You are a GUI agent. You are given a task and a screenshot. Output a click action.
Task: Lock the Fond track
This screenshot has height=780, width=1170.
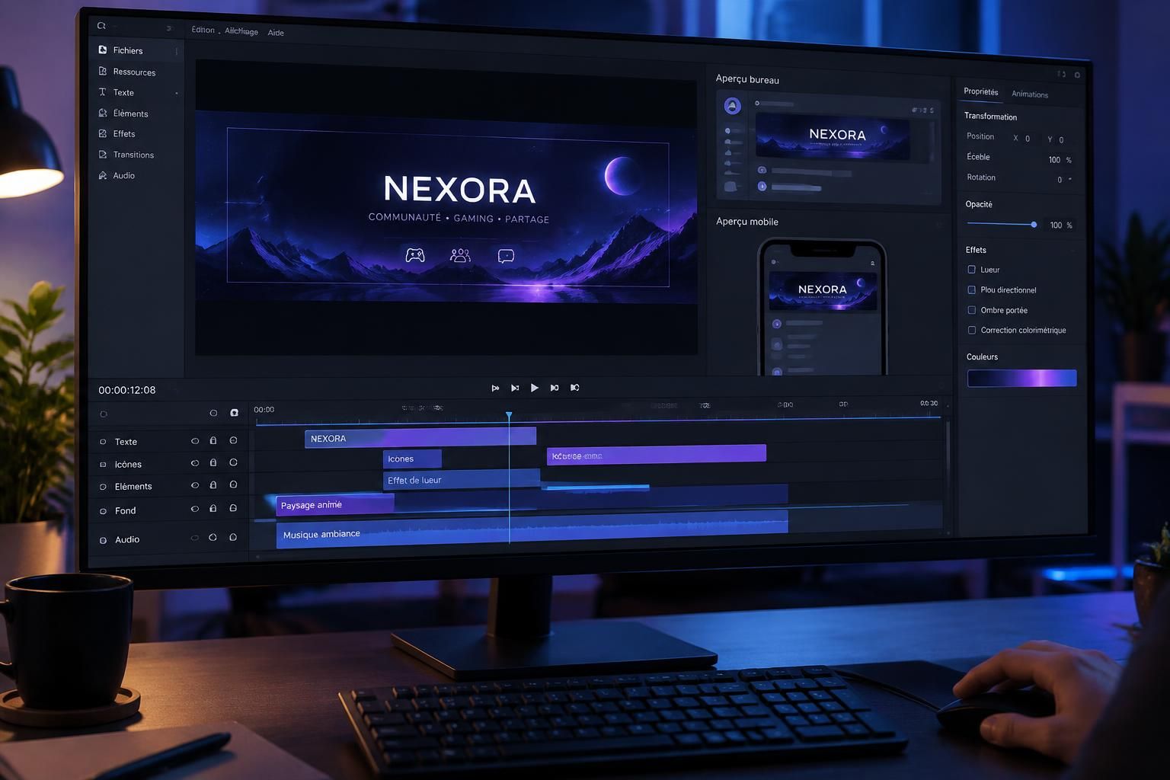coord(213,508)
